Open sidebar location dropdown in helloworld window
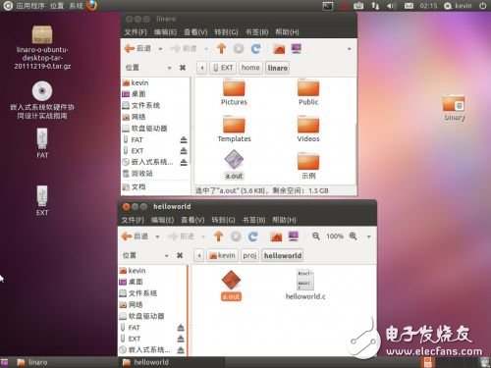 pos(166,255)
